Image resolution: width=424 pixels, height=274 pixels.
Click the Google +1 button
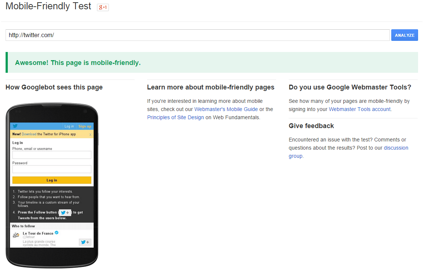tap(103, 7)
